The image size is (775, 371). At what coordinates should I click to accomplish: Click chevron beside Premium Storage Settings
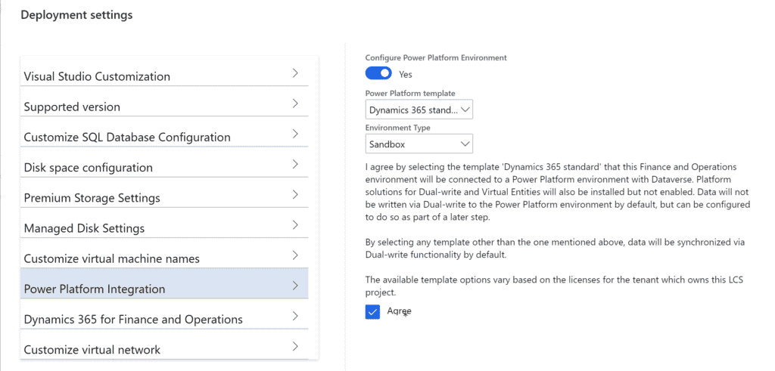point(295,195)
